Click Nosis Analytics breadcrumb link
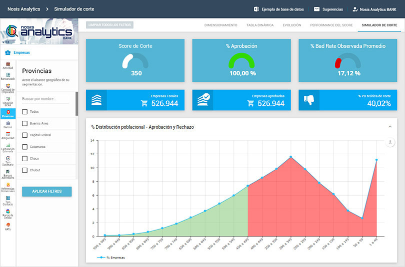Image resolution: width=405 pixels, height=267 pixels. (x=24, y=9)
